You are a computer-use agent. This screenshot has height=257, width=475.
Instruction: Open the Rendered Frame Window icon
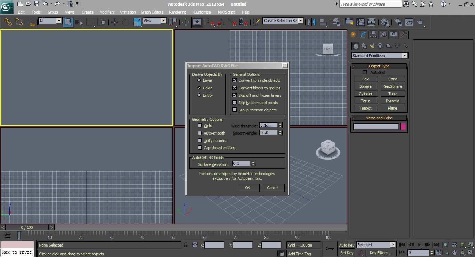tap(409, 22)
